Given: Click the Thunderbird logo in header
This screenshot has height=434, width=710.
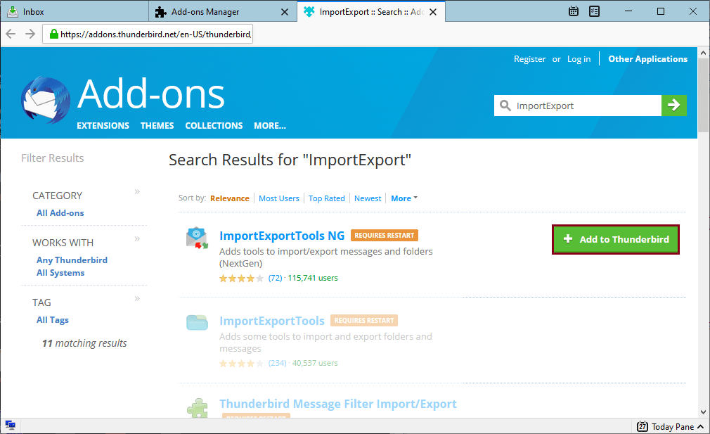Looking at the screenshot, I should [45, 100].
